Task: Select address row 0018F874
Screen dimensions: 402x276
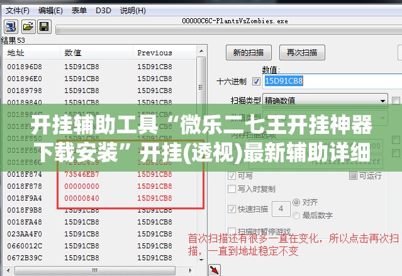Action: coord(99,175)
